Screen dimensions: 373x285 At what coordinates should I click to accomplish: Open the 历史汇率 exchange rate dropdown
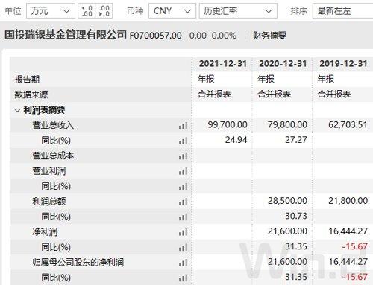(x=238, y=11)
